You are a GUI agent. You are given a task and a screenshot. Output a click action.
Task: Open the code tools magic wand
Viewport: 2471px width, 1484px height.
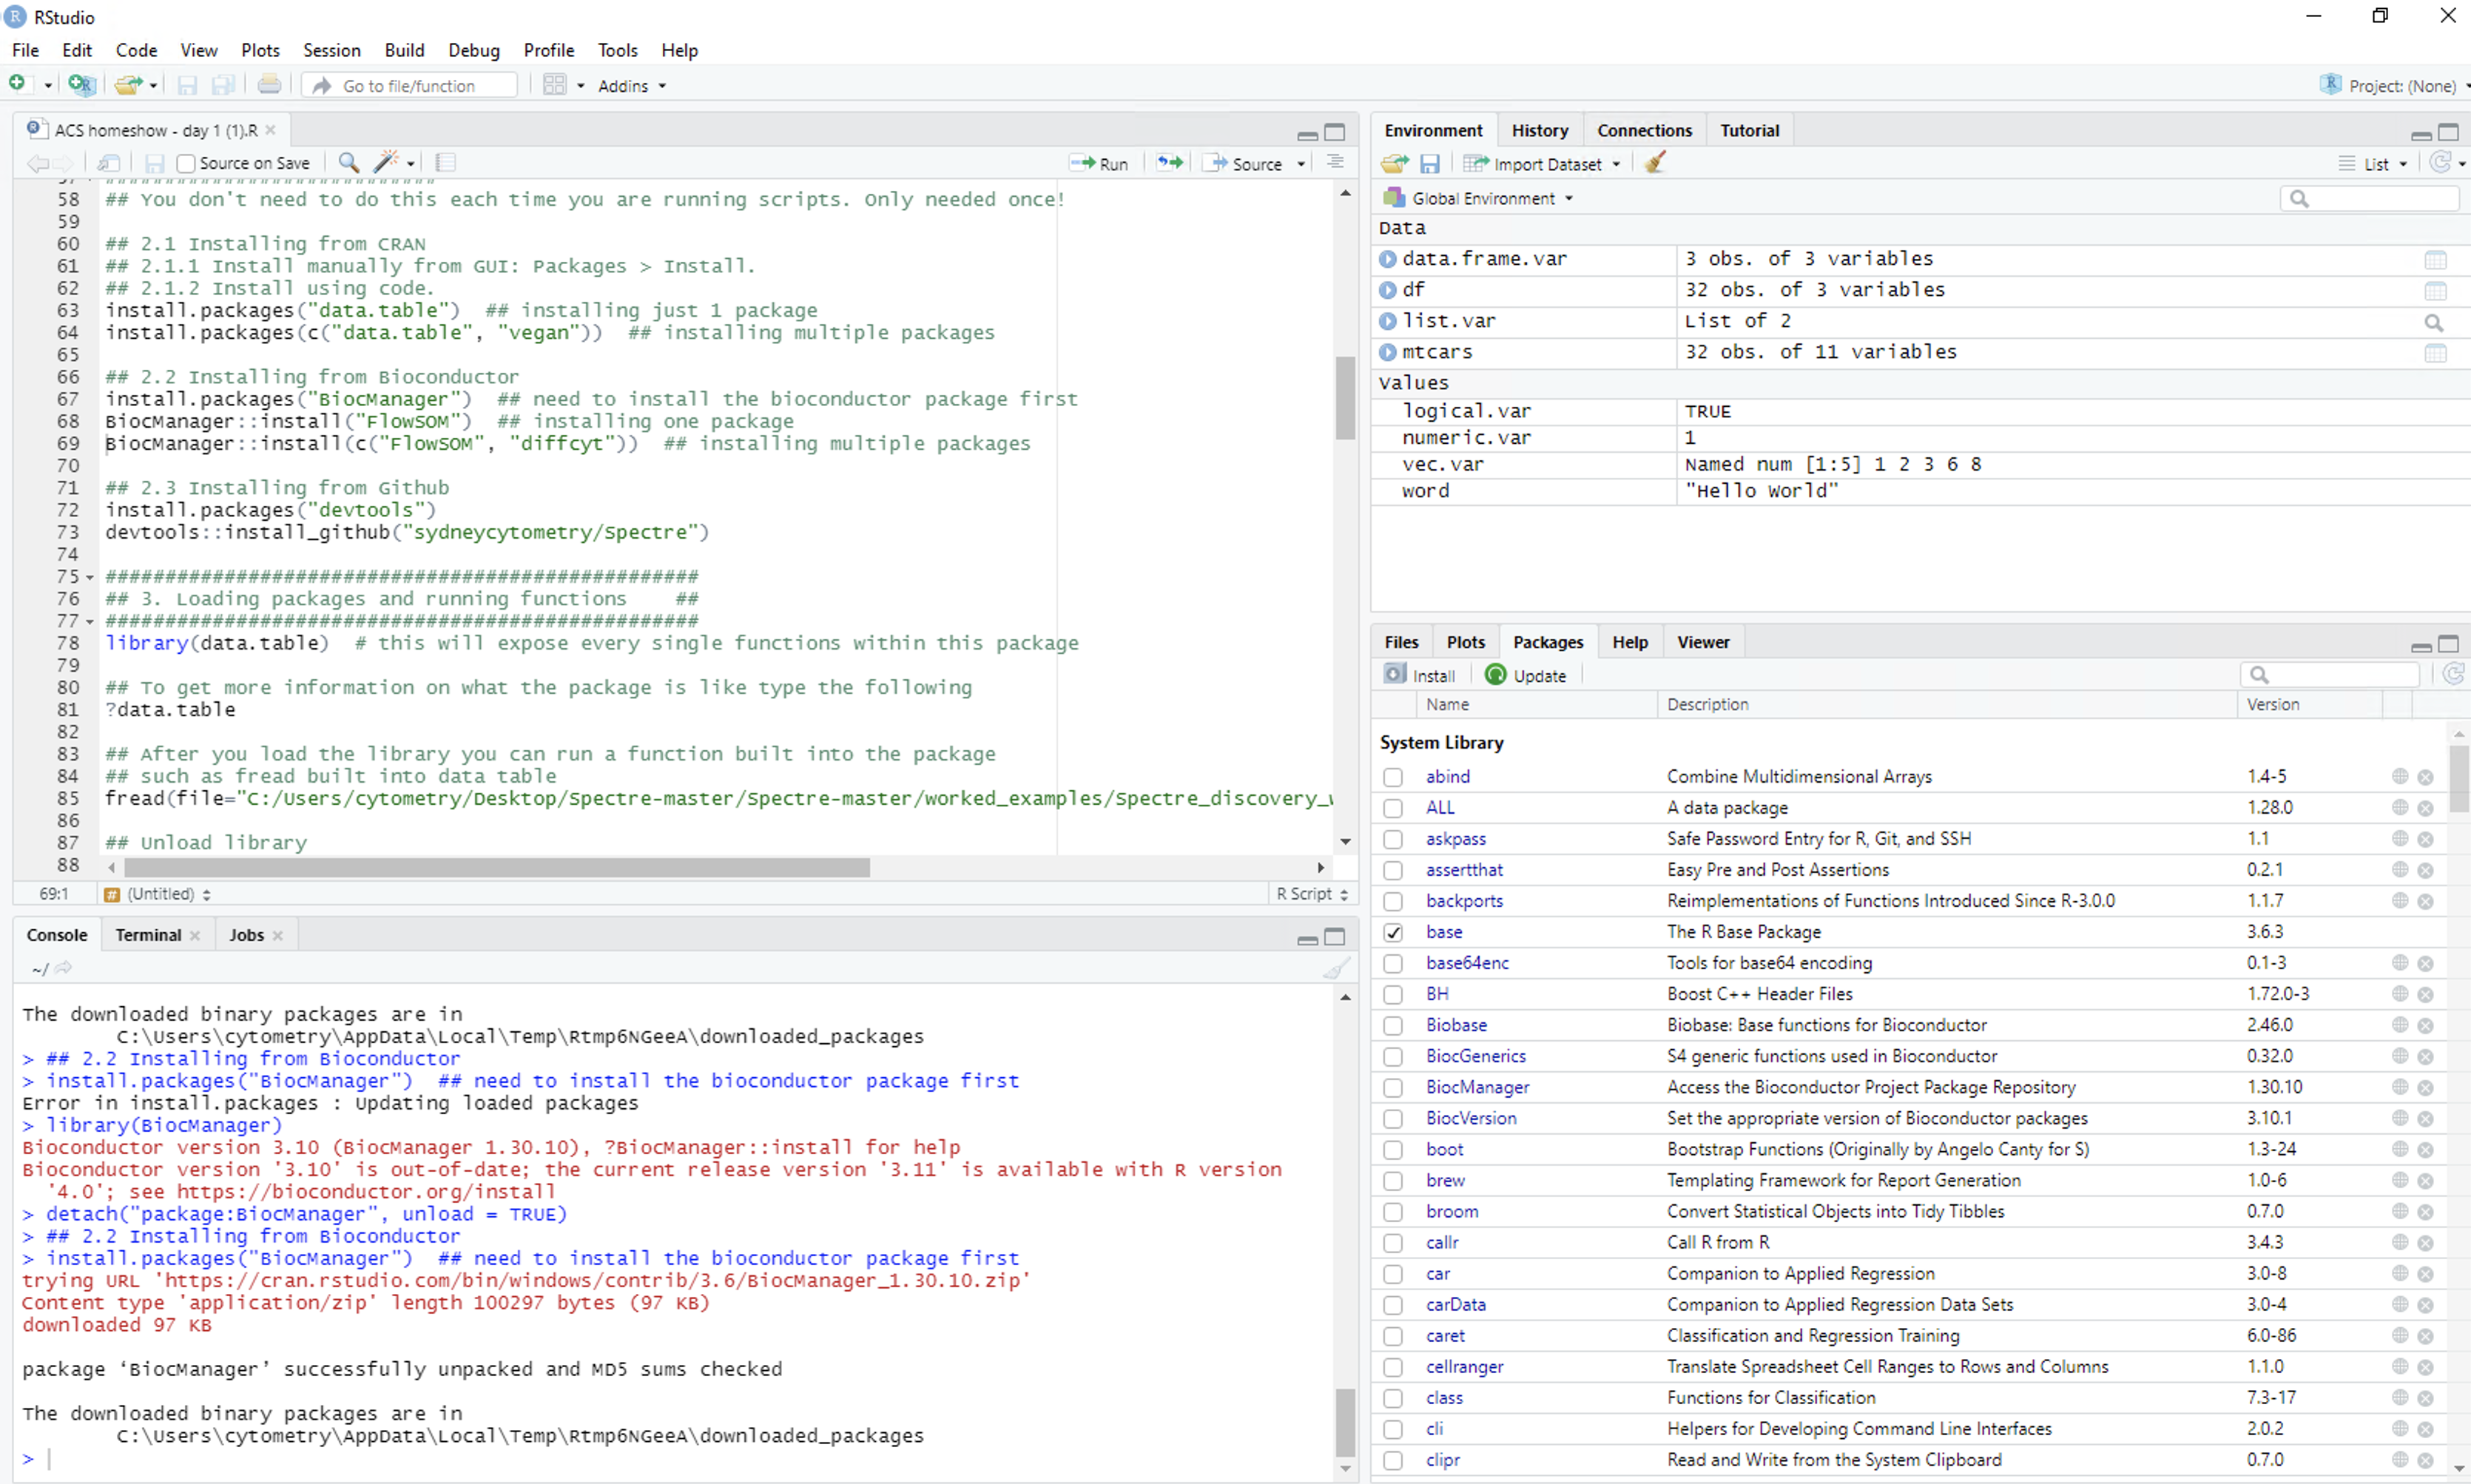tap(387, 162)
